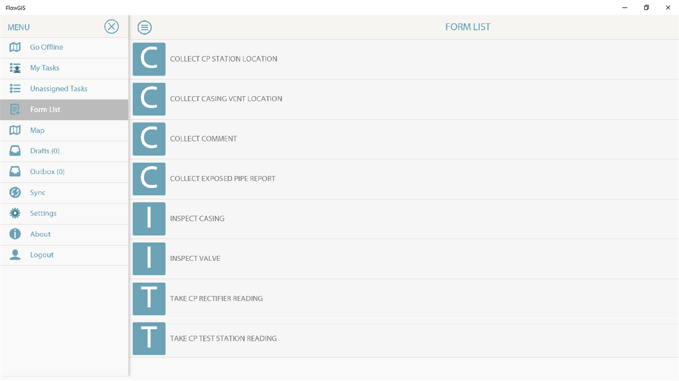Open the TAKE CP TEST STATION READING form
Screen dimensions: 679x381
405,338
